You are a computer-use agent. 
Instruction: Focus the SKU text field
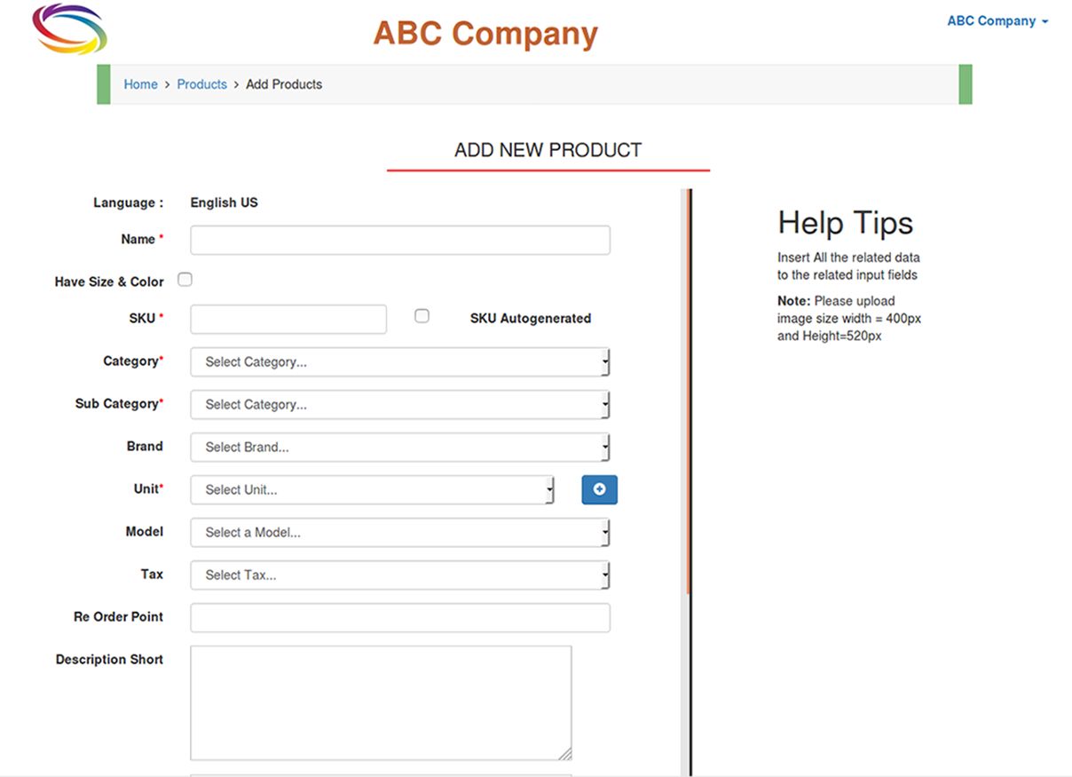click(288, 319)
